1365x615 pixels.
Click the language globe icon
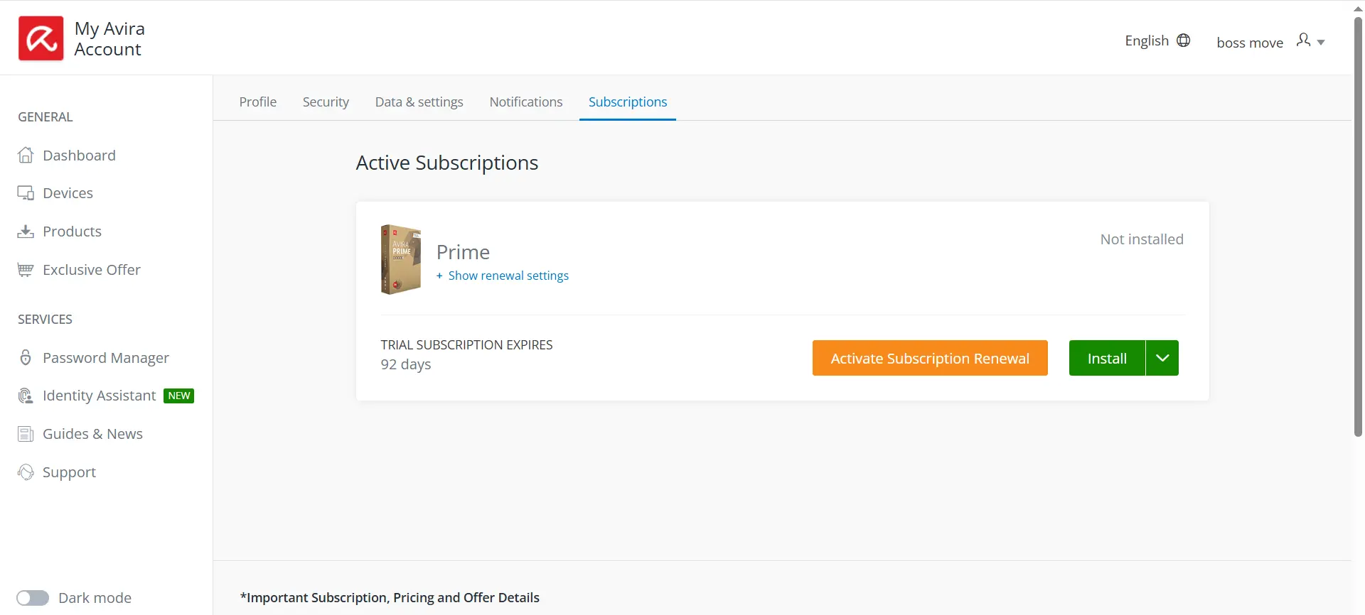1184,40
